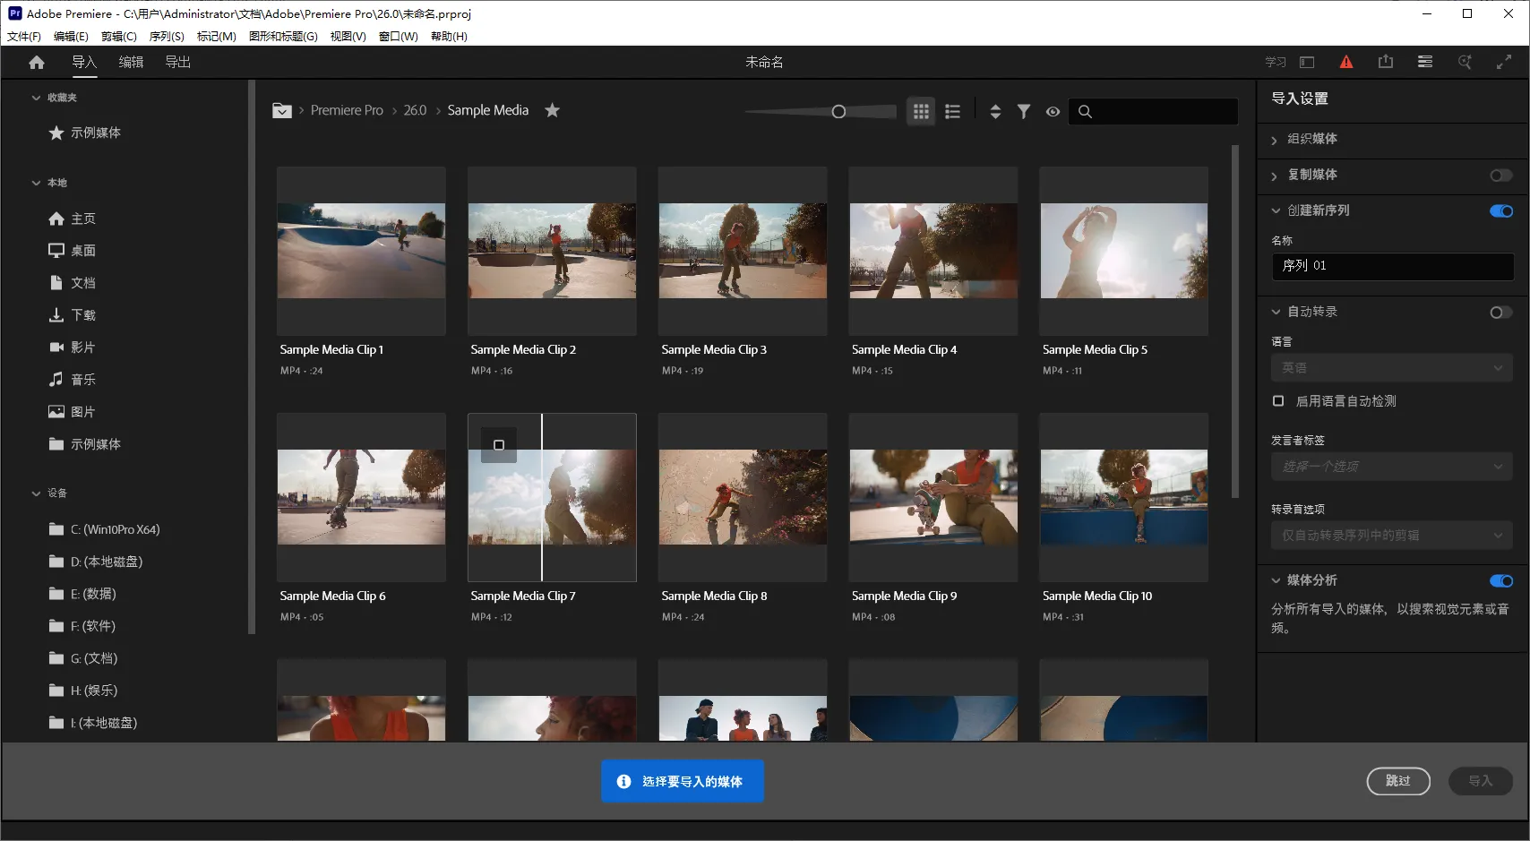
Task: Open the sort order control
Action: 995,111
